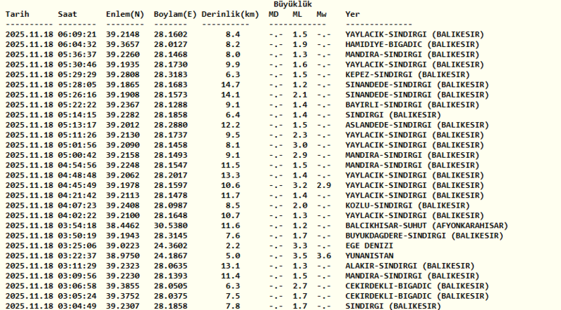The height and width of the screenshot is (310, 561).
Task: Click location HAMIDIYE-BIGADIC (BALIKESIR)
Action: pyautogui.click(x=412, y=44)
